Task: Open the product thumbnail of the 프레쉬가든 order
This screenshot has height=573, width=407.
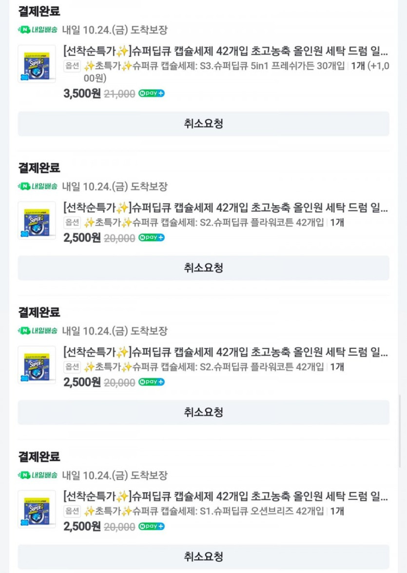Action: [37, 64]
